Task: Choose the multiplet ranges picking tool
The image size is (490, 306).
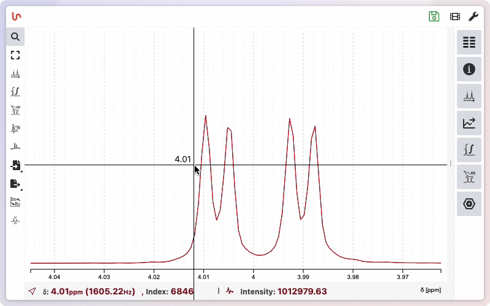Action: (x=15, y=110)
